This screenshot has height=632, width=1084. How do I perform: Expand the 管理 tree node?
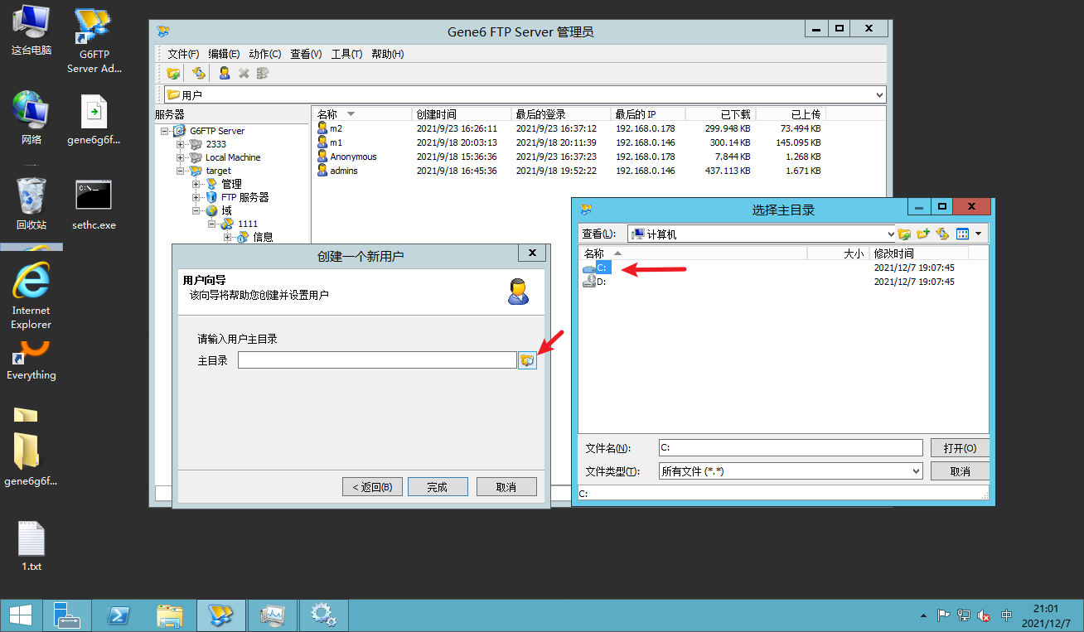pos(196,184)
